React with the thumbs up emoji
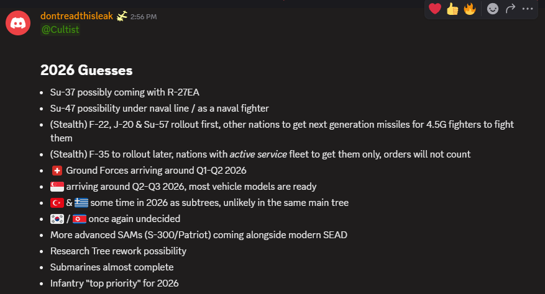Screen dimensions: 545x294 [452, 9]
